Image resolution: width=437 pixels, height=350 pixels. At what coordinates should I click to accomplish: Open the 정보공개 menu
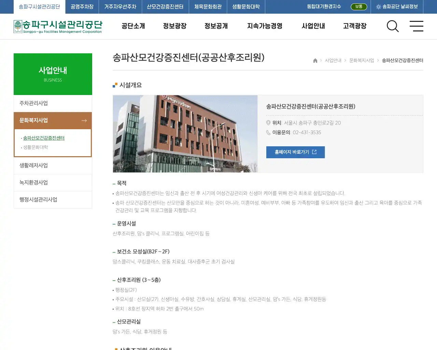216,26
